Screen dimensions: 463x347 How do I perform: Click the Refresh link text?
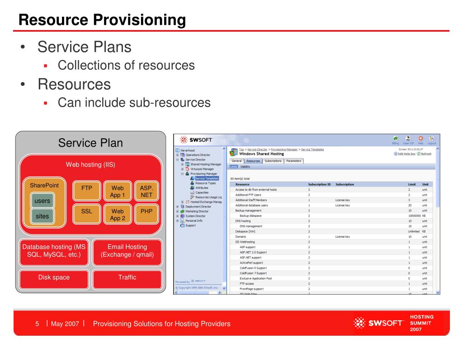pos(426,154)
